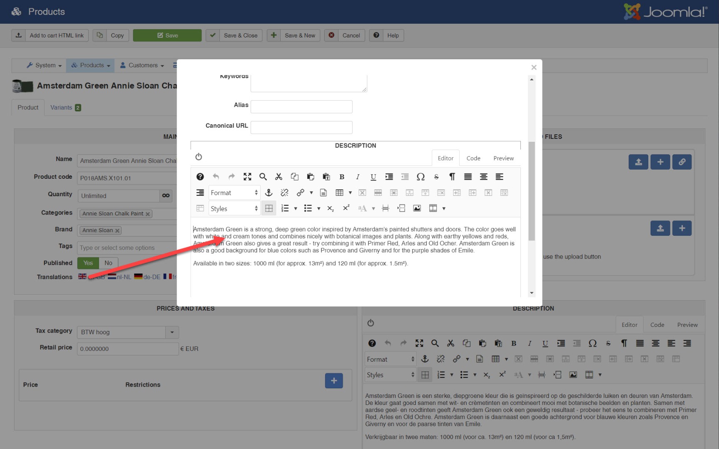Expand the bullet list style arrow in the dialog
The width and height of the screenshot is (719, 449).
coord(319,209)
